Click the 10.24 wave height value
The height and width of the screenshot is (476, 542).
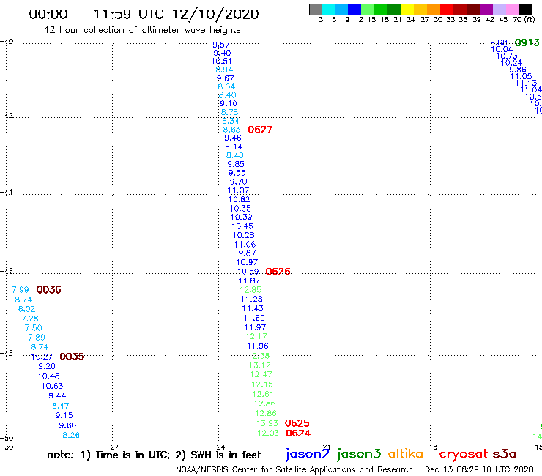click(511, 62)
